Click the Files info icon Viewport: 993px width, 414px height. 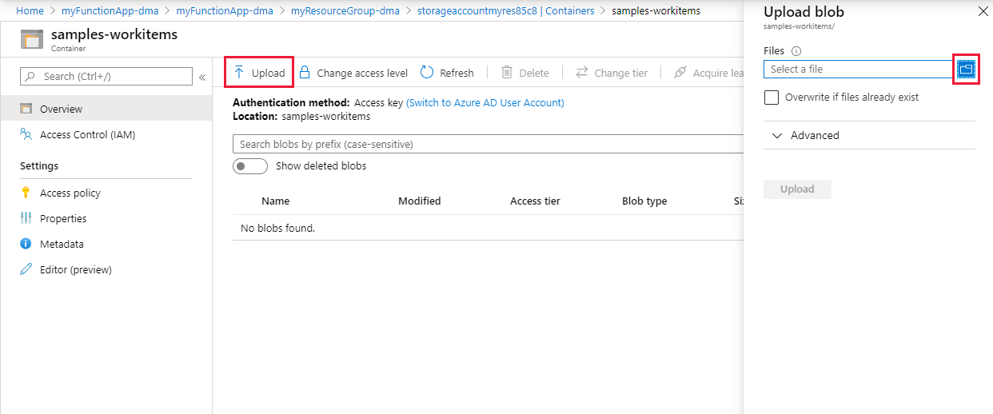tap(796, 51)
